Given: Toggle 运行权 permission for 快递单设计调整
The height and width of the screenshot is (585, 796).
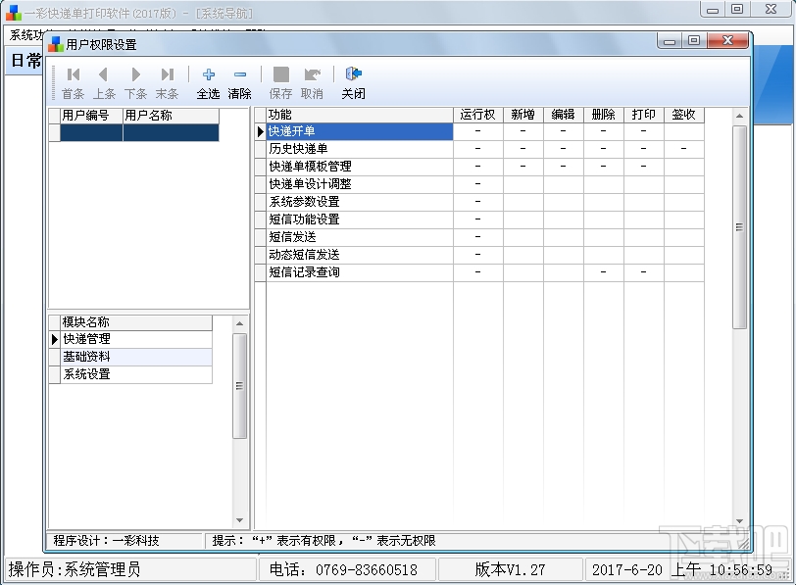Looking at the screenshot, I should pyautogui.click(x=478, y=184).
